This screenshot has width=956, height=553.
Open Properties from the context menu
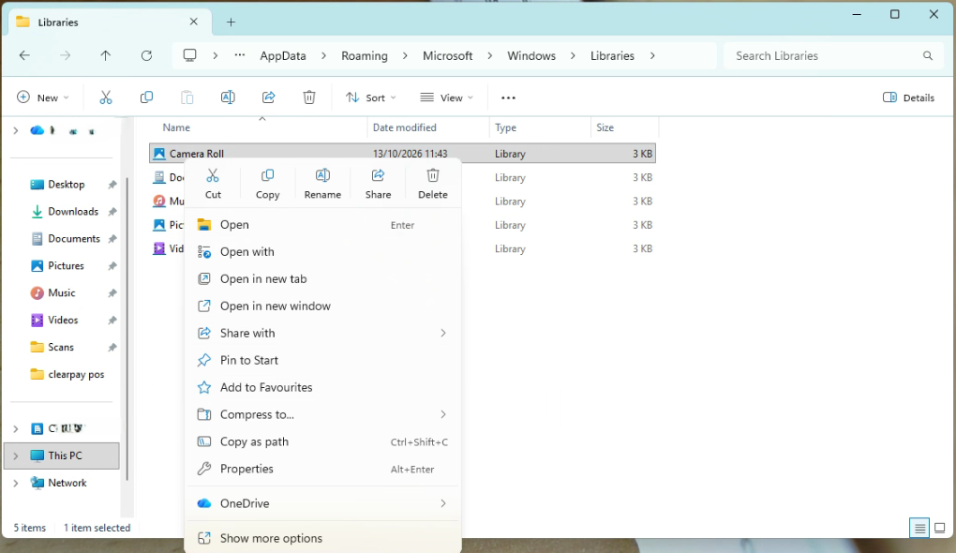coord(322,469)
